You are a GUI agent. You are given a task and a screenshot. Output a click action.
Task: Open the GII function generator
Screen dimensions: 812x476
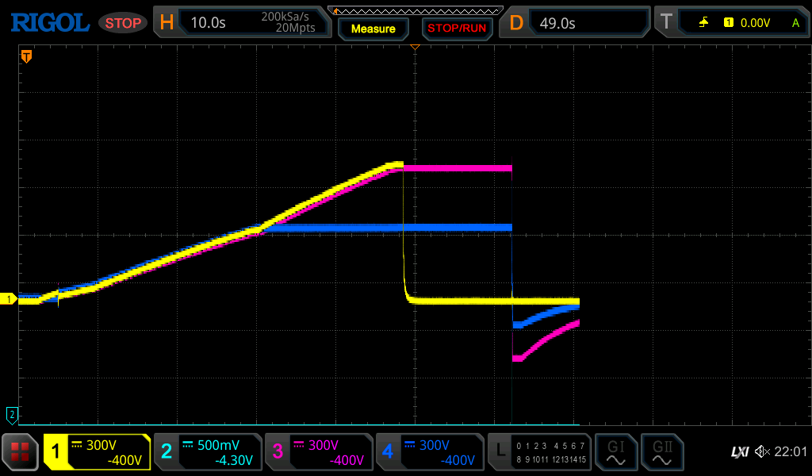pos(661,452)
